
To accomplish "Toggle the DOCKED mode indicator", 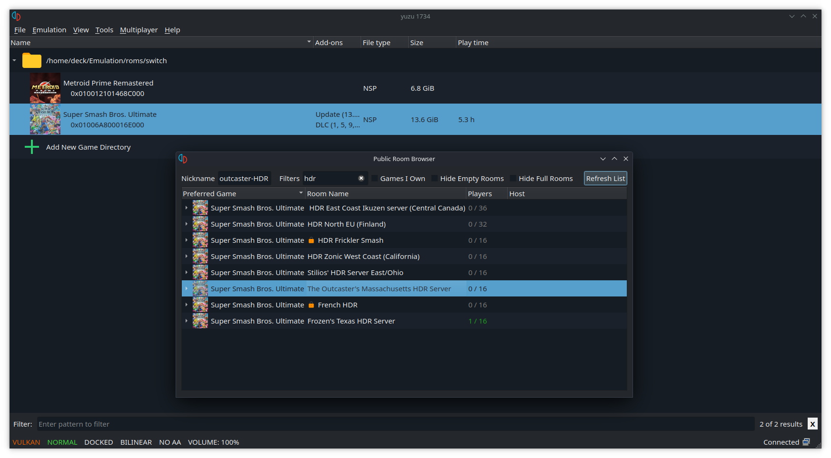I will click(99, 442).
